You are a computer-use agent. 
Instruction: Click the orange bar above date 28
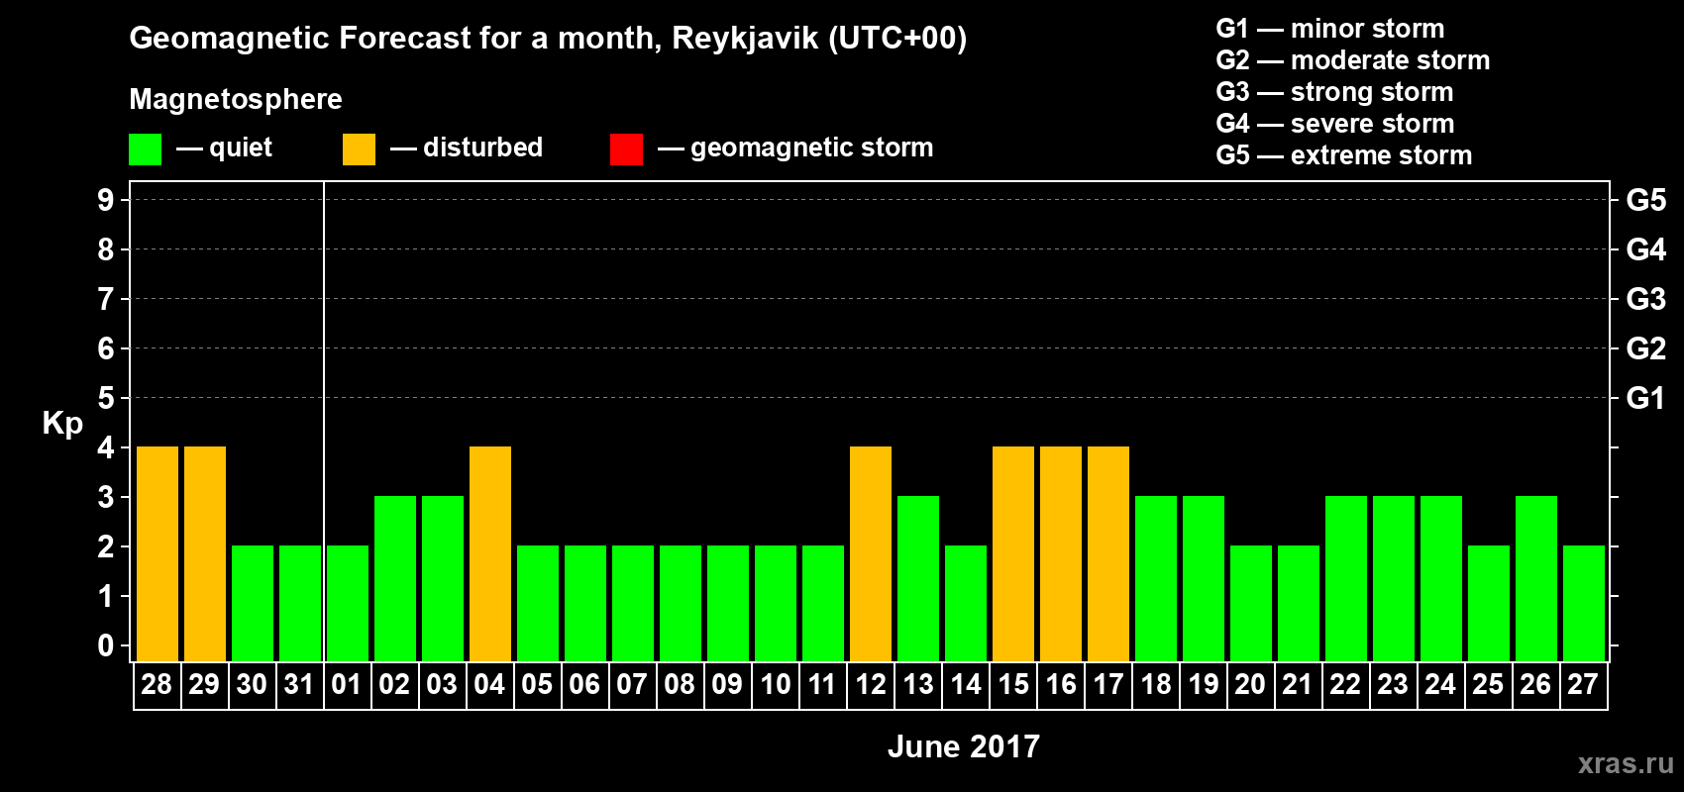pyautogui.click(x=158, y=553)
